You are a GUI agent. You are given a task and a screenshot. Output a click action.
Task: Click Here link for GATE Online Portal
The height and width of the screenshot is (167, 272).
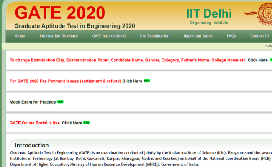(72, 123)
